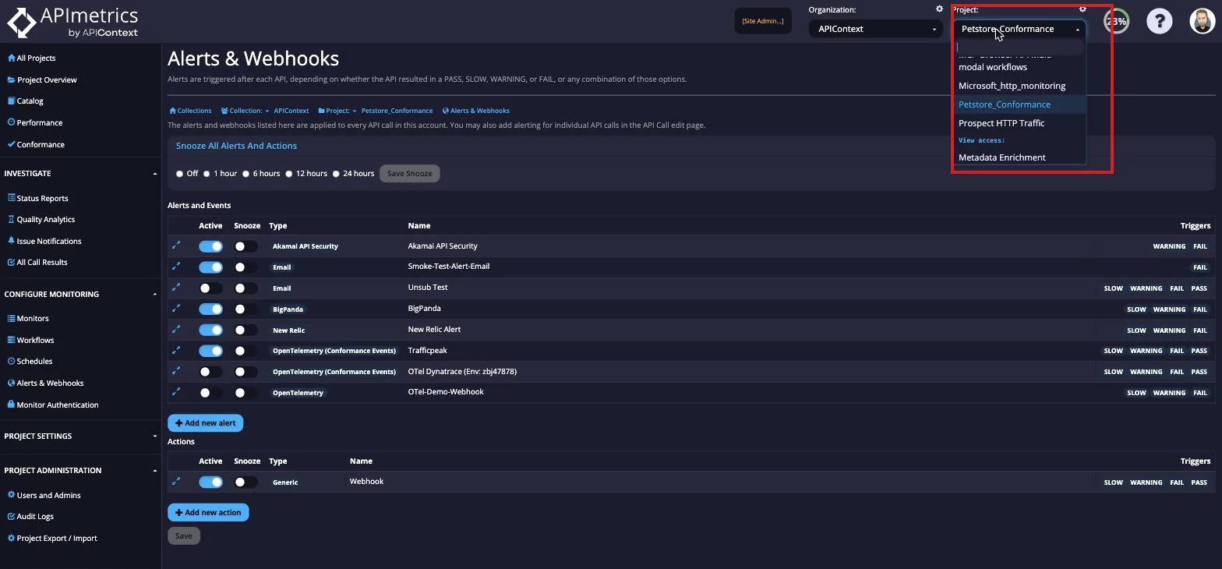
Task: Enable Active switch for Unsub Test
Action: coord(210,288)
